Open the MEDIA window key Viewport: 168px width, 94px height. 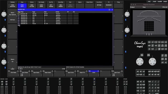click(x=162, y=42)
